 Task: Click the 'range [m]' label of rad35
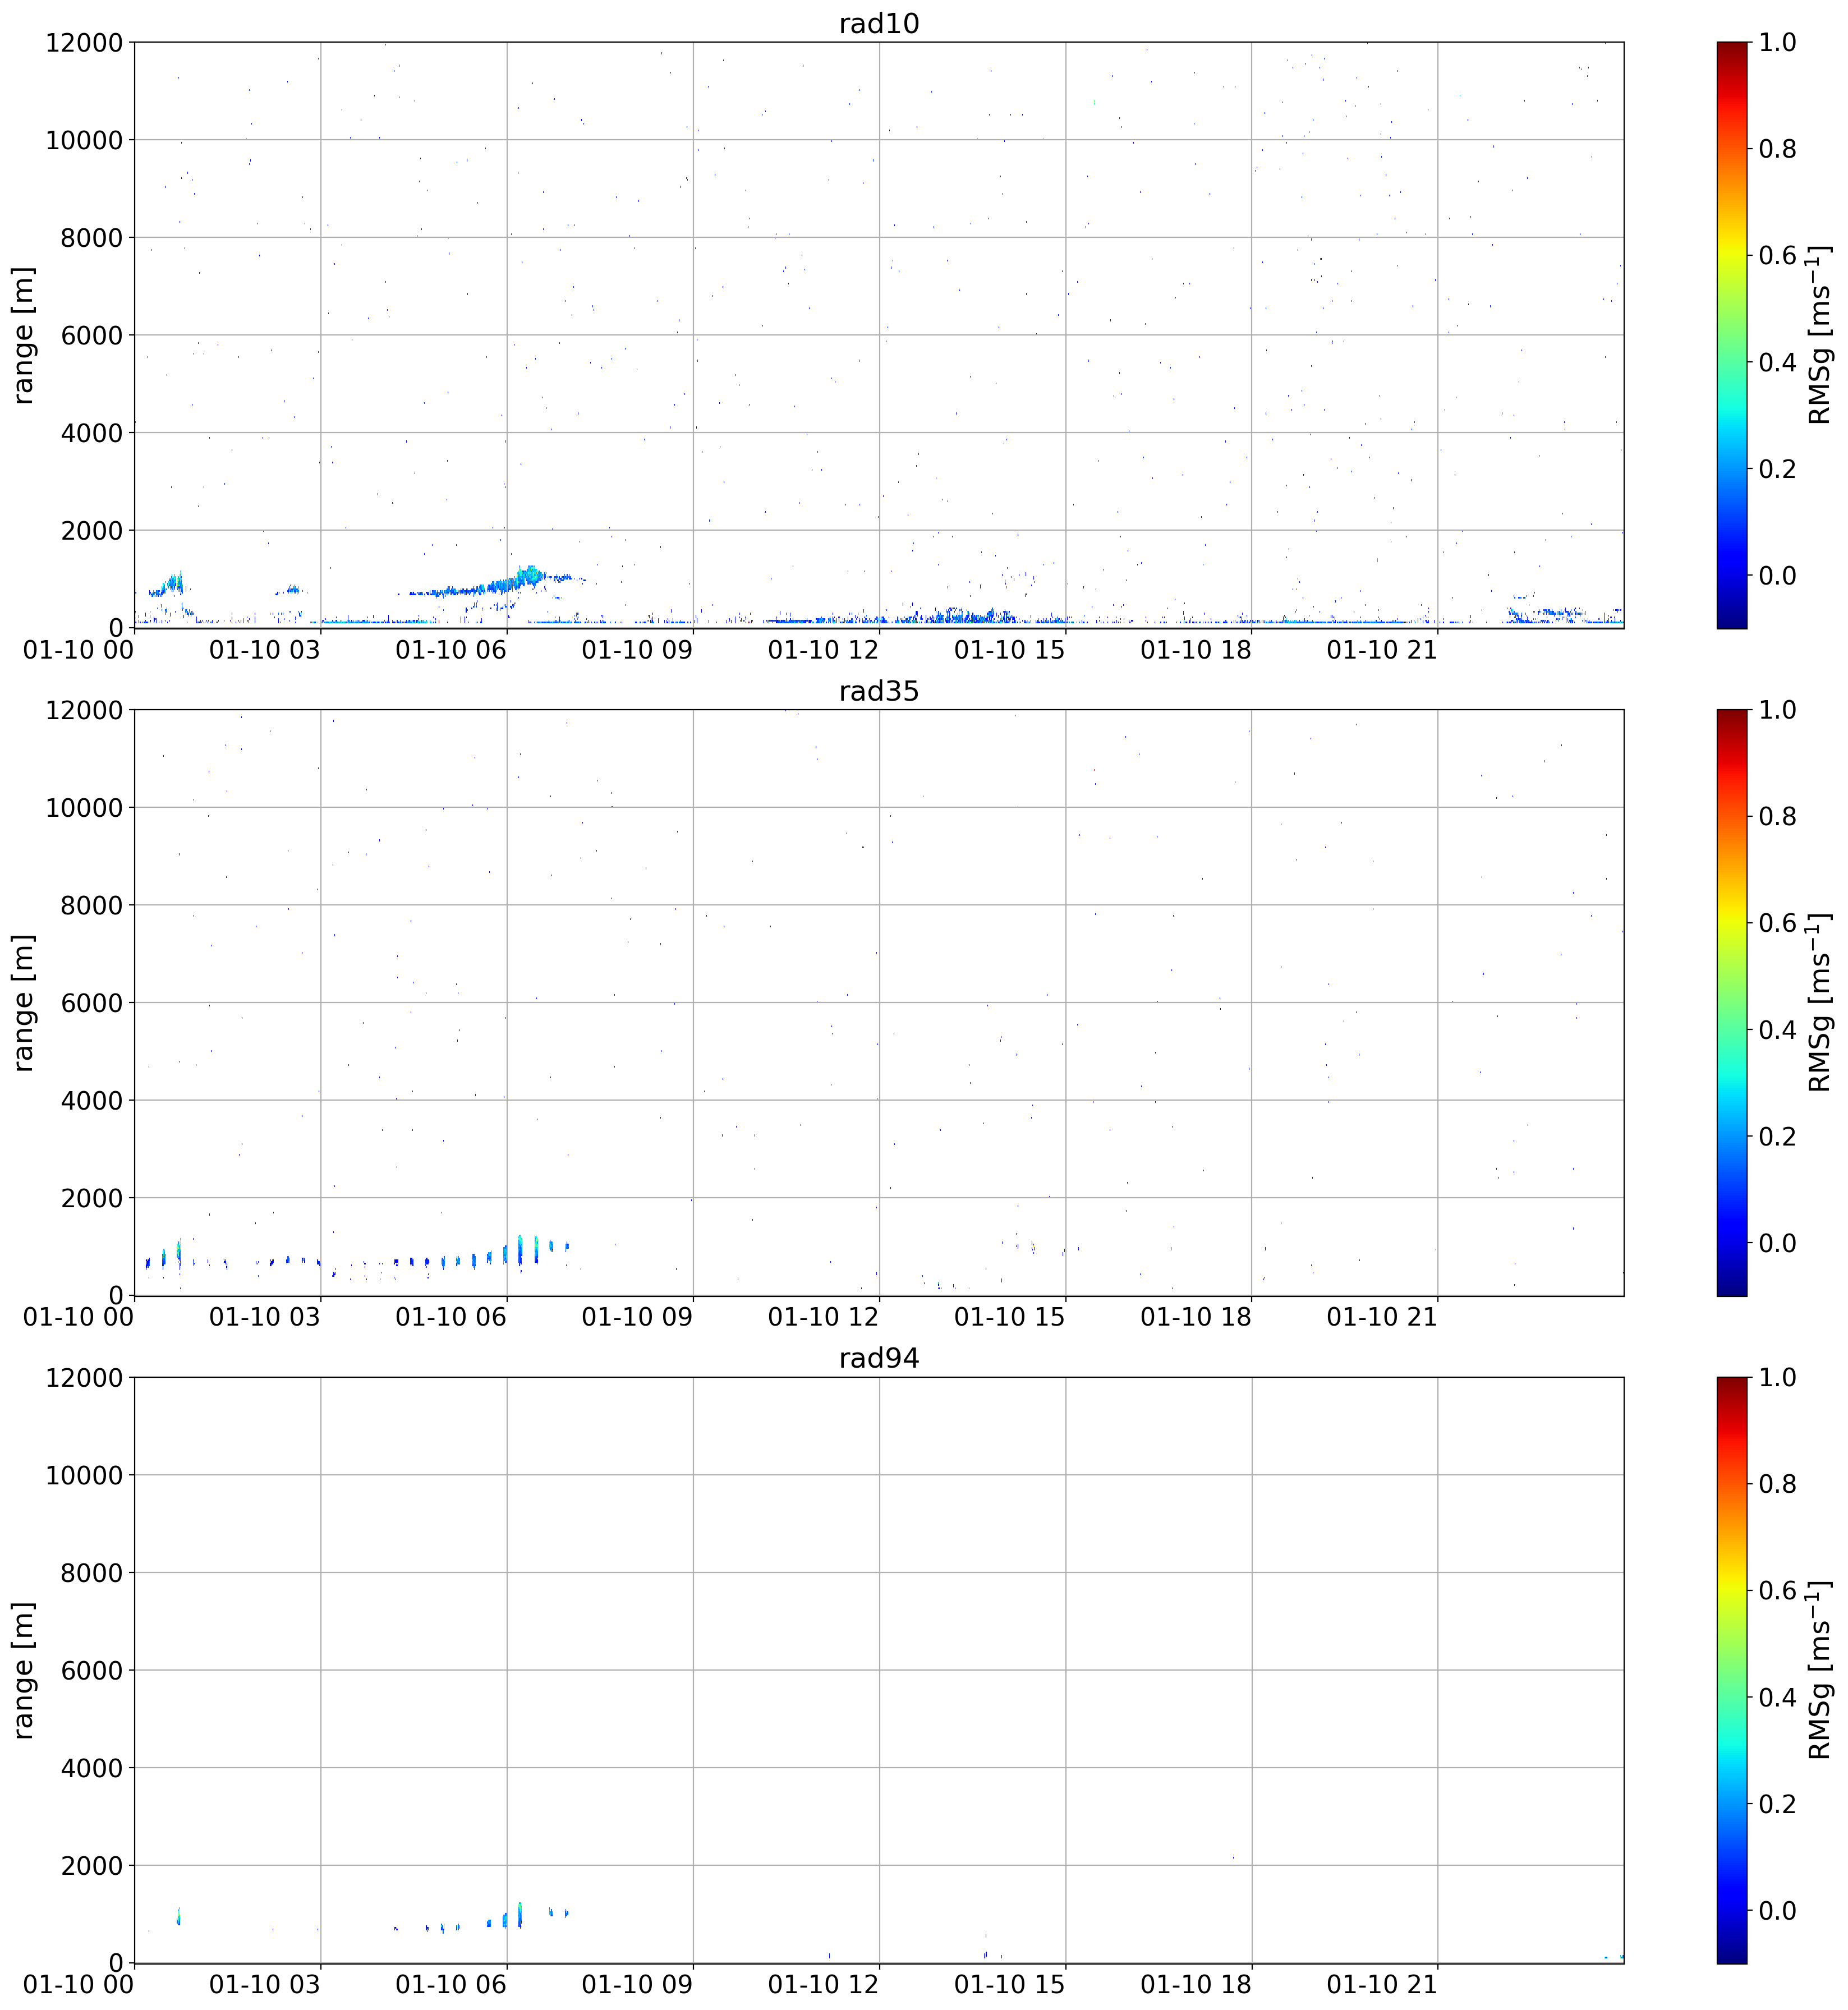pos(23,1003)
